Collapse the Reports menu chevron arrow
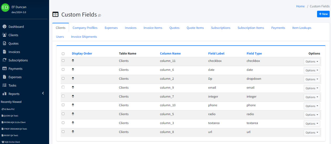Viewport: 331px width, 144px height. pos(43,93)
